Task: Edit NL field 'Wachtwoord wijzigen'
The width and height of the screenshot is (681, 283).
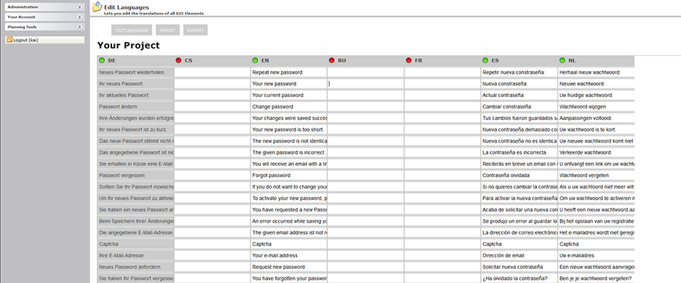Action: pyautogui.click(x=596, y=106)
